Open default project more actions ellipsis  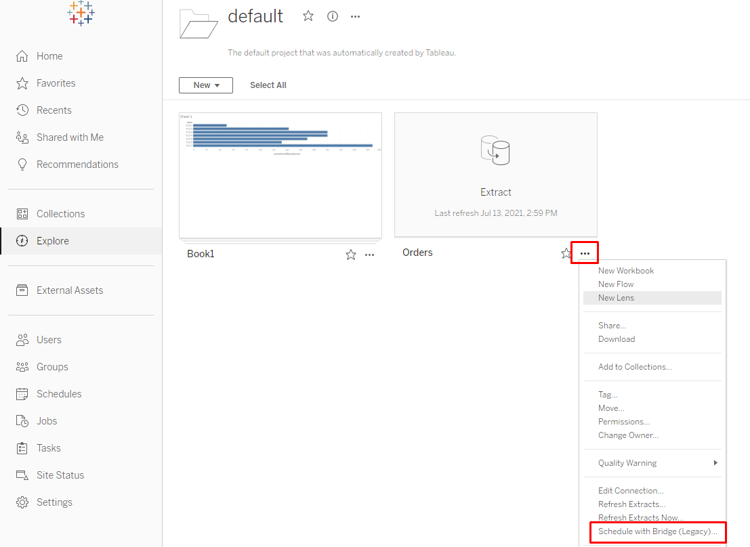coord(355,16)
